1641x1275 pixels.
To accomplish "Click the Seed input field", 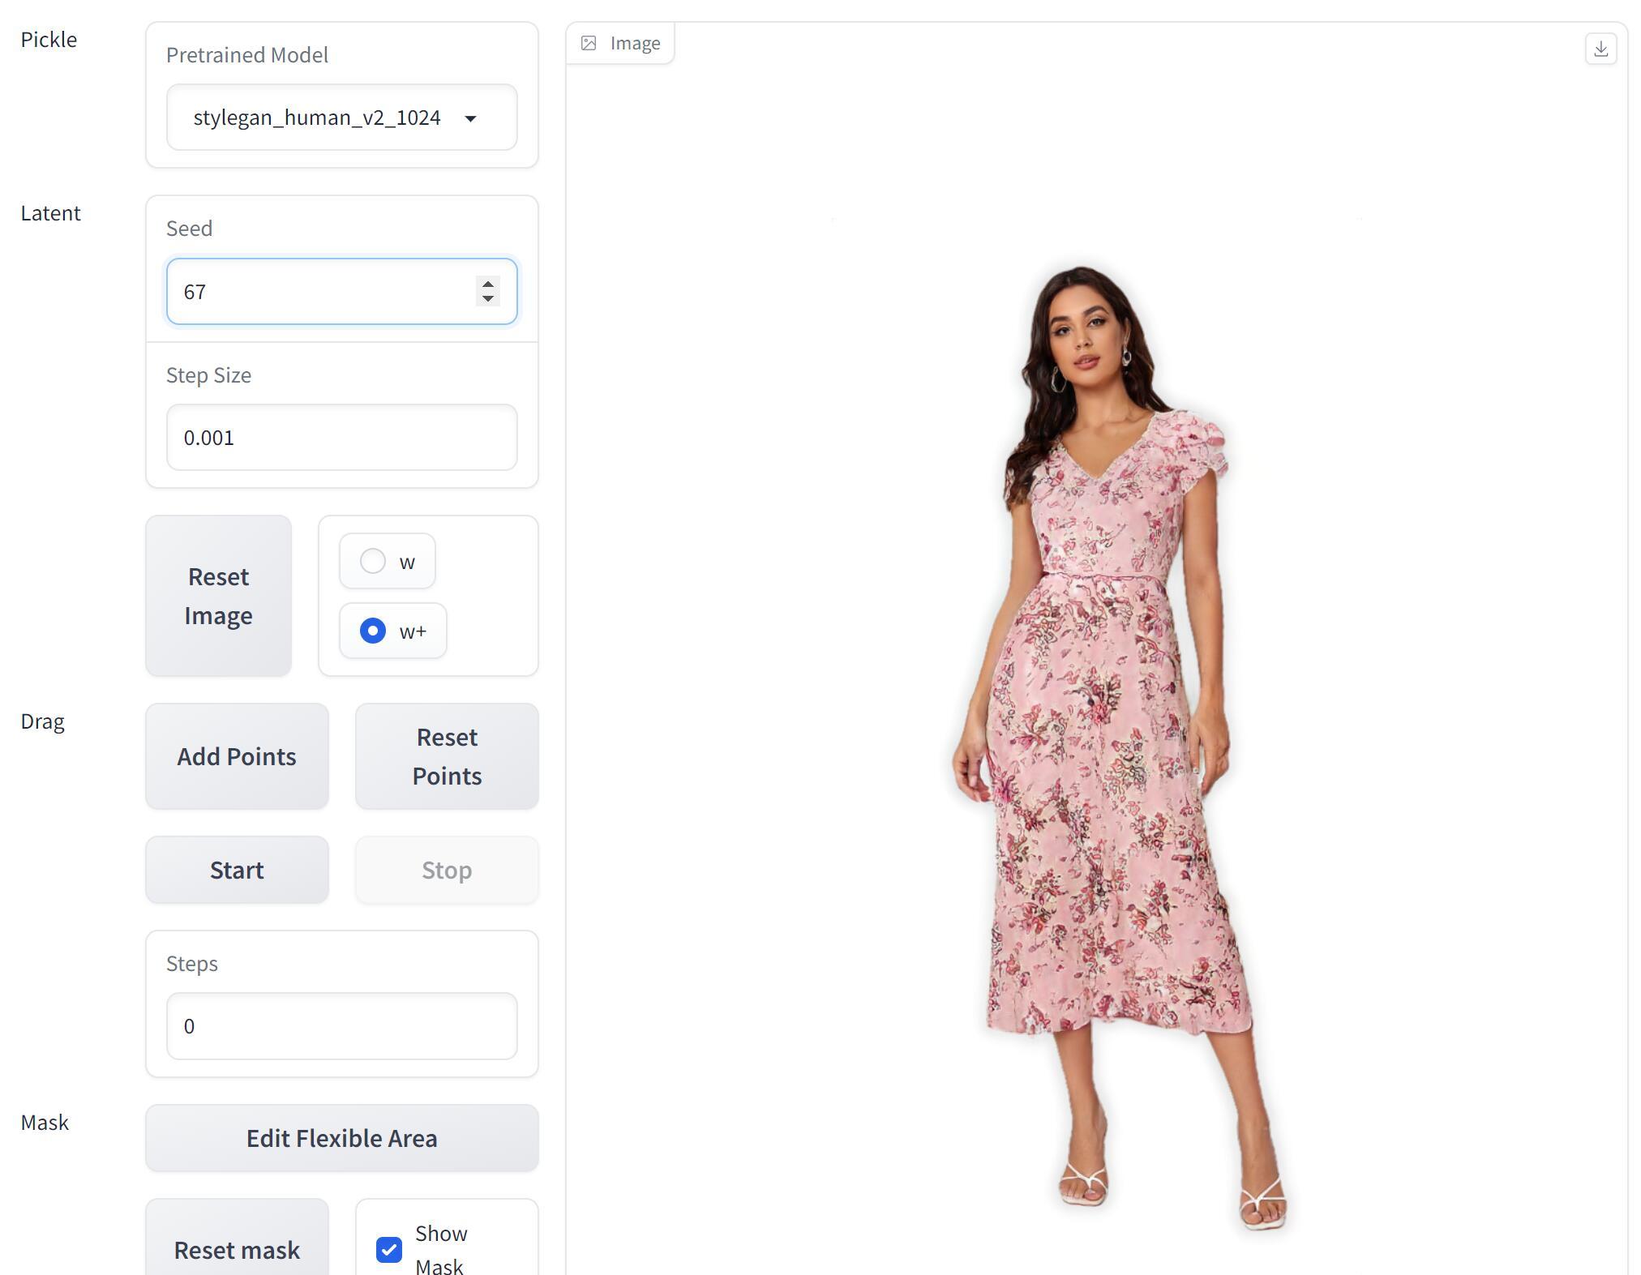I will pyautogui.click(x=341, y=292).
